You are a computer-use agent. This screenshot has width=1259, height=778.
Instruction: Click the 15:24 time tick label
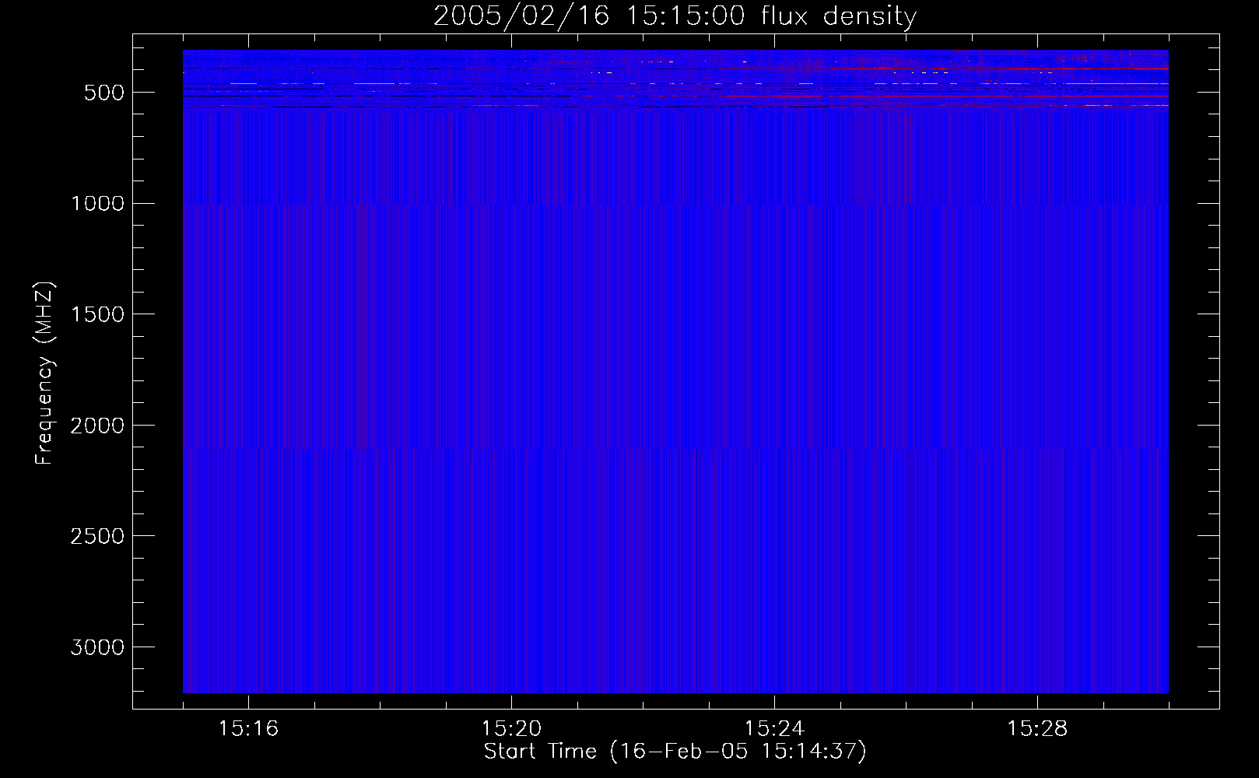coord(774,729)
